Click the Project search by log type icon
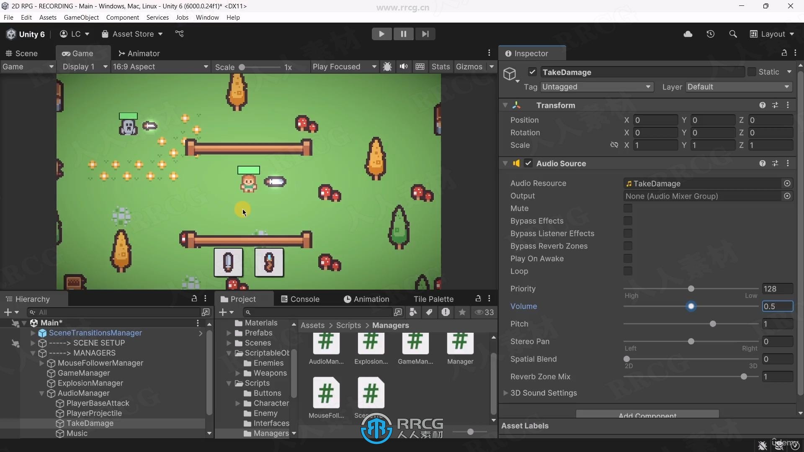The width and height of the screenshot is (804, 452). 446,312
